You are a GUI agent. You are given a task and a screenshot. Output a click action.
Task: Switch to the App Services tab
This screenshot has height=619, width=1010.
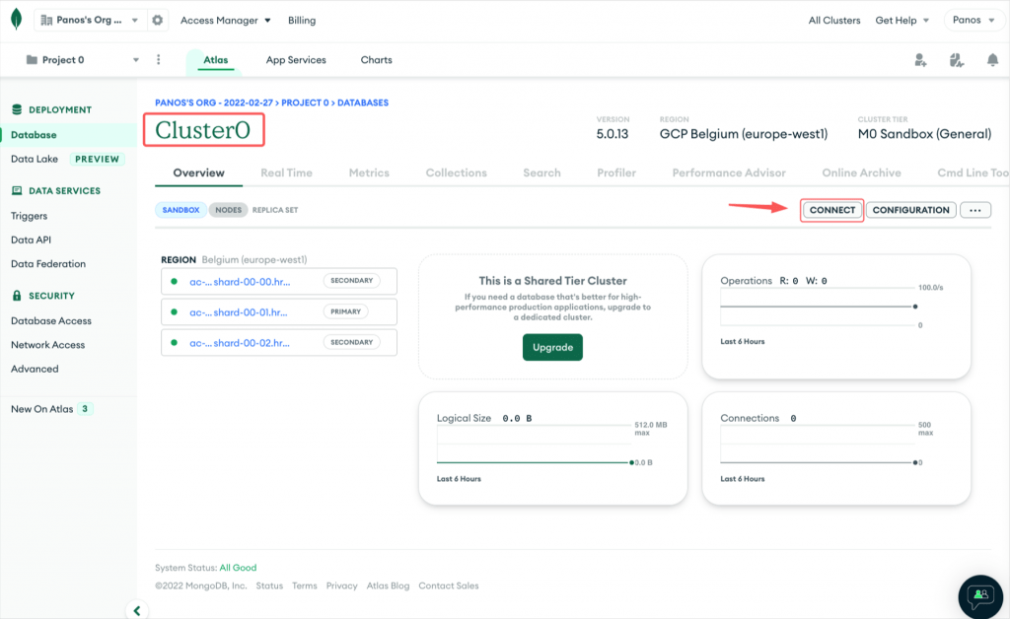[x=296, y=60]
